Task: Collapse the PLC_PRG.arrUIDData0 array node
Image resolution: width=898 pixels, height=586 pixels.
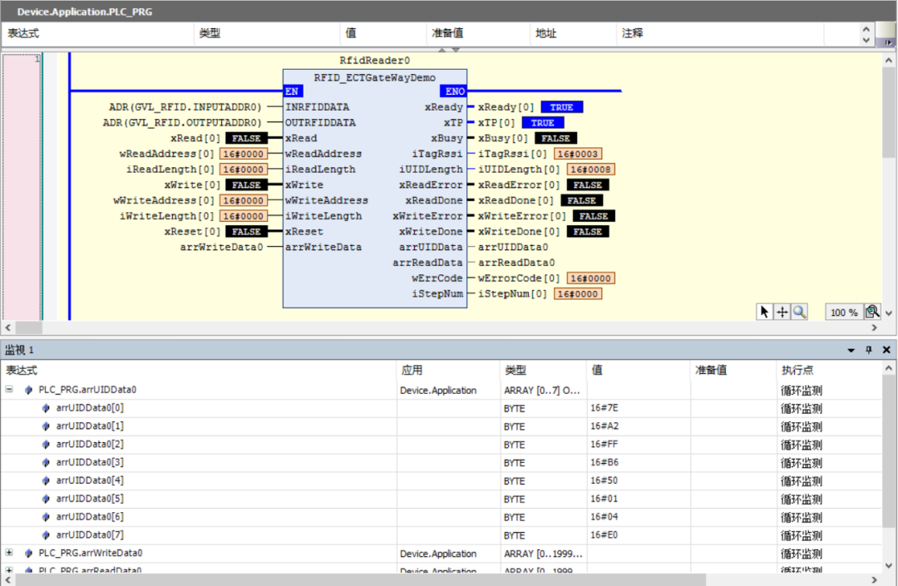Action: click(9, 389)
